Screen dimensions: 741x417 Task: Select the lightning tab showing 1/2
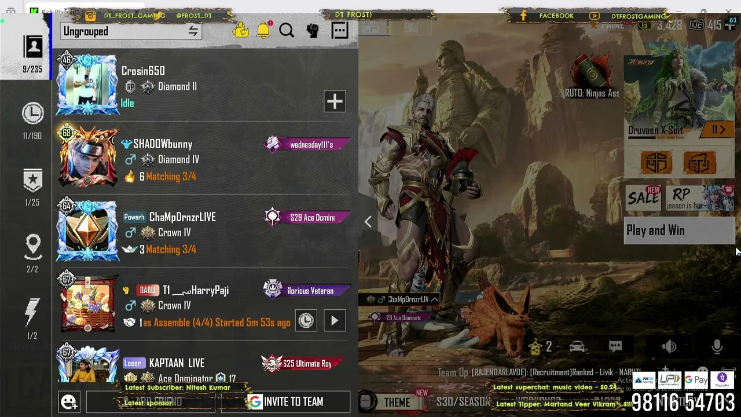[32, 320]
